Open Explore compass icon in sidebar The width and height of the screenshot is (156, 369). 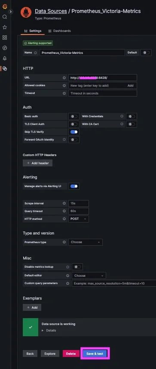5,48
